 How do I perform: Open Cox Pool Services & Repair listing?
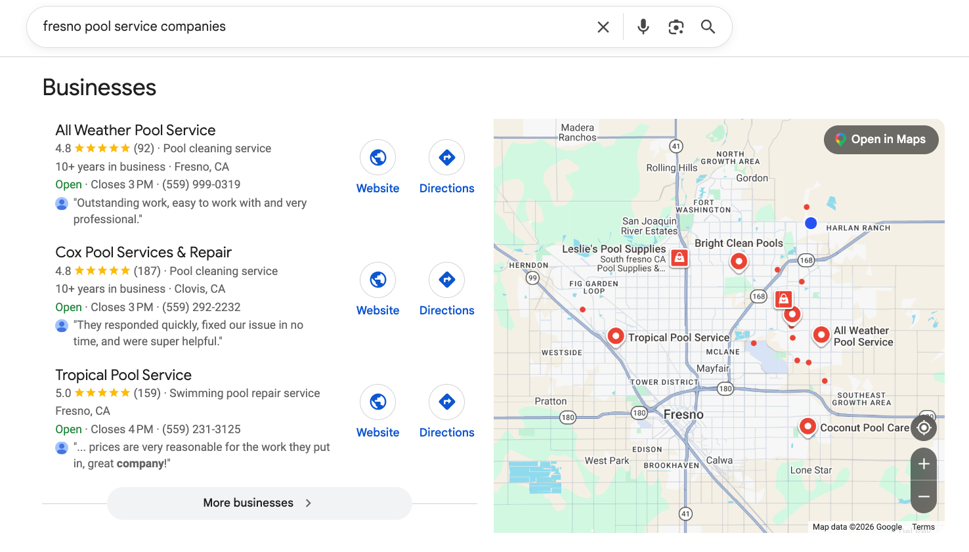click(x=143, y=252)
